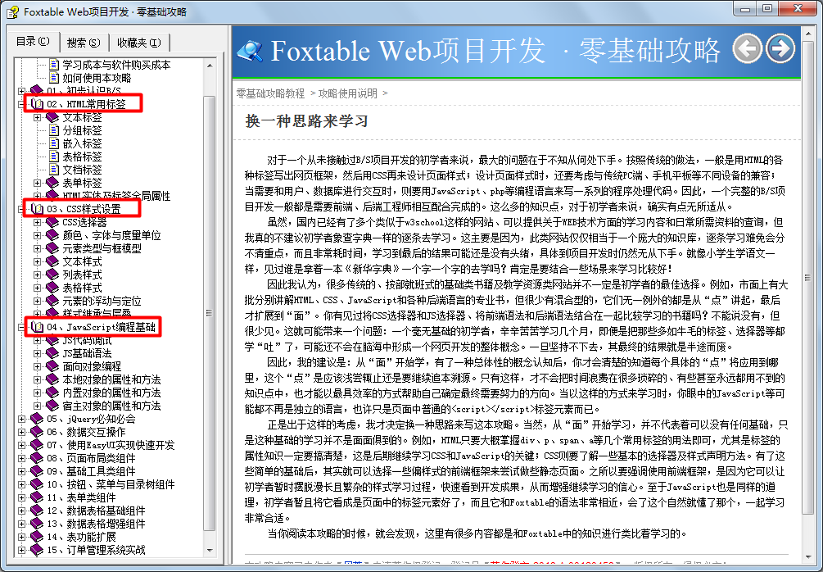Click the book icon beside 06、数据交互操作
The height and width of the screenshot is (572, 823).
pyautogui.click(x=37, y=433)
